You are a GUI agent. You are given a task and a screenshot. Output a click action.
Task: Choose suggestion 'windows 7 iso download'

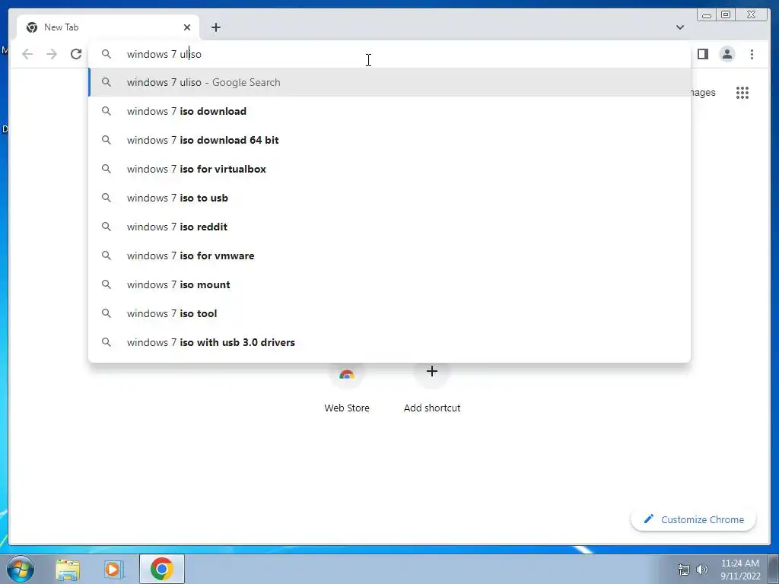[389, 111]
